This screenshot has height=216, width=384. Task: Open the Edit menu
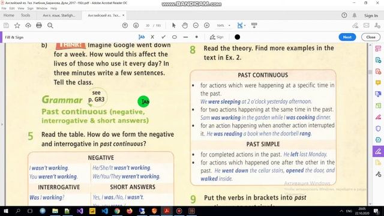pos(12,8)
